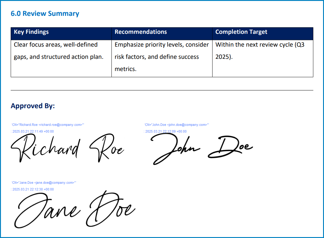Click the '6.0 Review Summary' heading
The image size is (324, 238).
click(x=45, y=13)
